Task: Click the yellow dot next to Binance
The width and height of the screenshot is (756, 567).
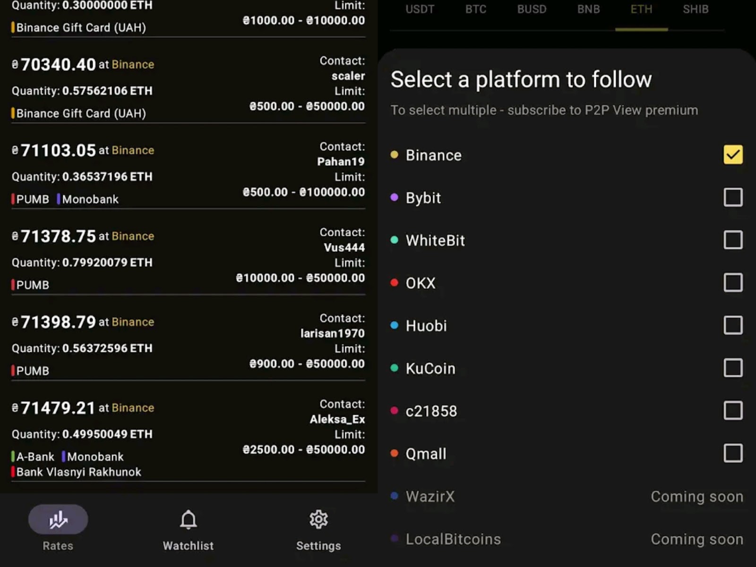Action: [x=394, y=155]
